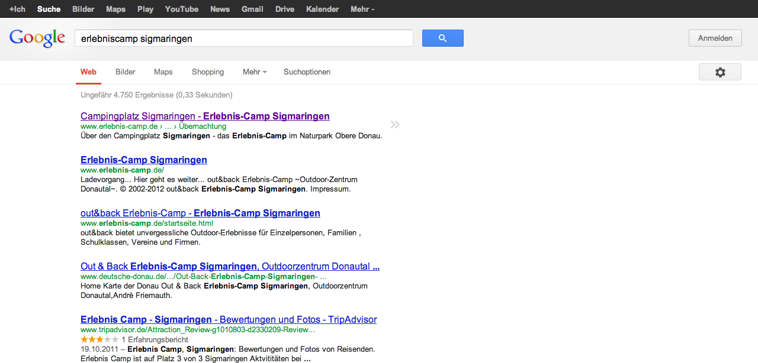Switch to the Bilder results tab

126,72
